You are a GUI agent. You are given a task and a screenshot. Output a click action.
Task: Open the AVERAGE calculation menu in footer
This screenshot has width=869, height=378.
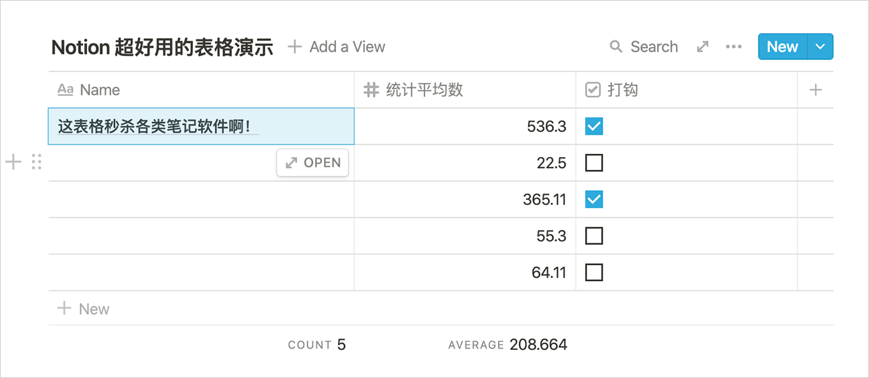[507, 345]
